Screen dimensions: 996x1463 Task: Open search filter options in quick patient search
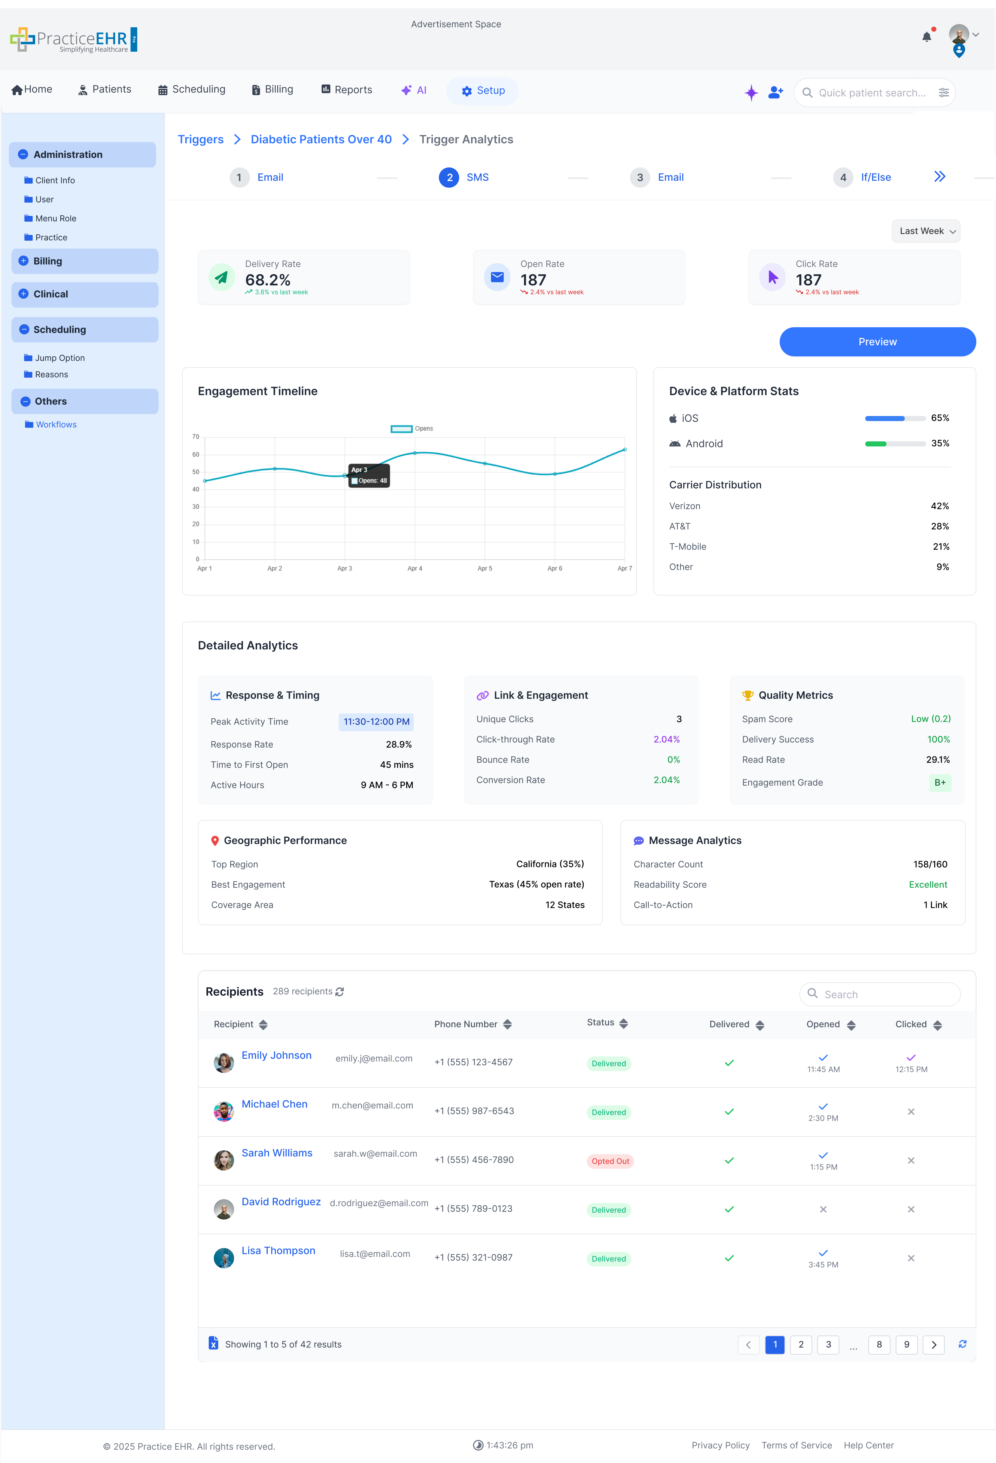[x=943, y=93]
